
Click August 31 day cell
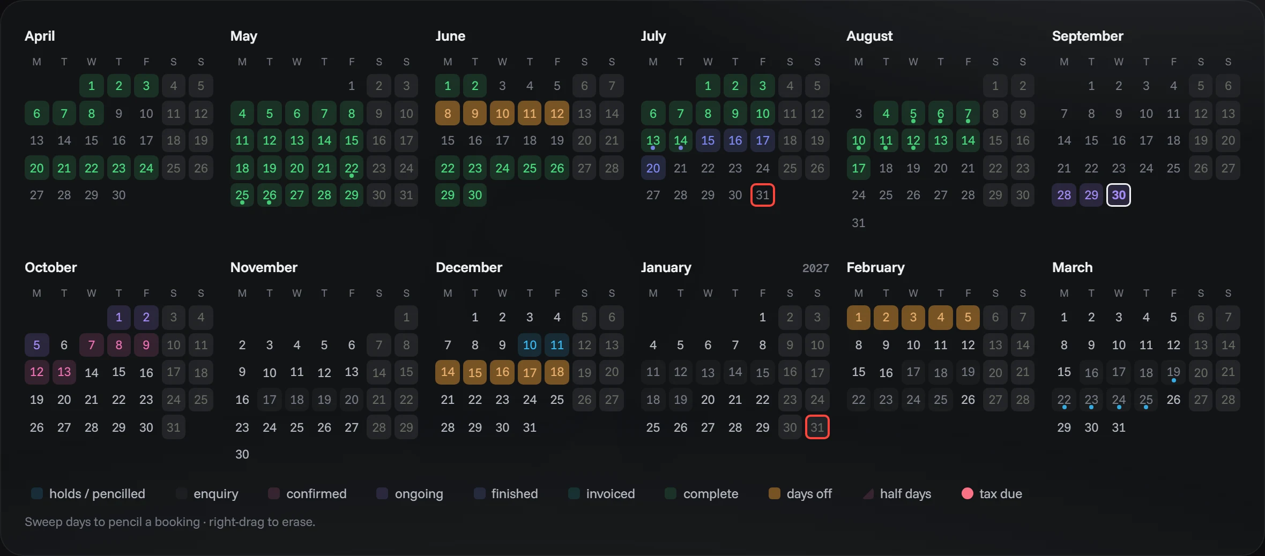coord(859,223)
